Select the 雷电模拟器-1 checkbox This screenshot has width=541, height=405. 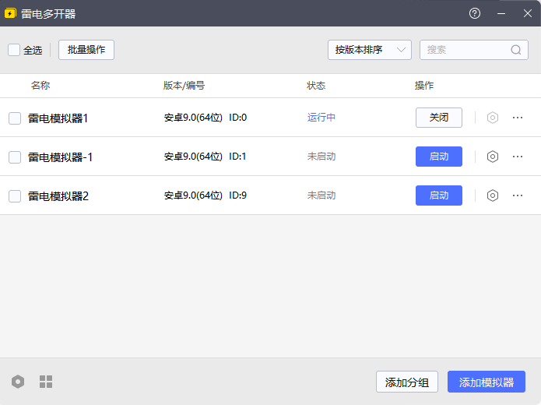coord(15,157)
